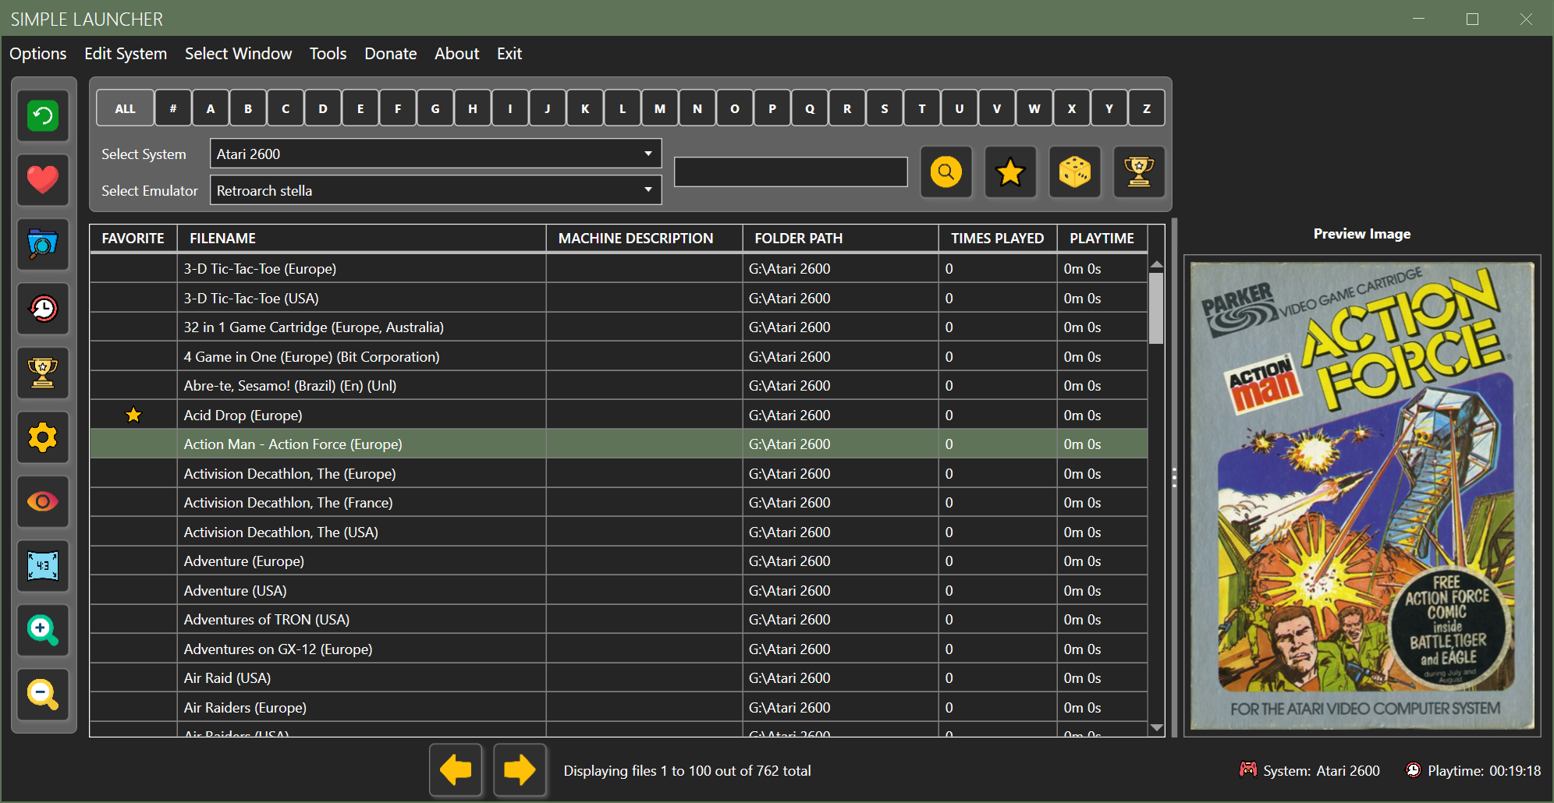Screen dimensions: 1554x803
Task: Select Adventures on GX-12 (Europe)
Action: pyautogui.click(x=619, y=649)
